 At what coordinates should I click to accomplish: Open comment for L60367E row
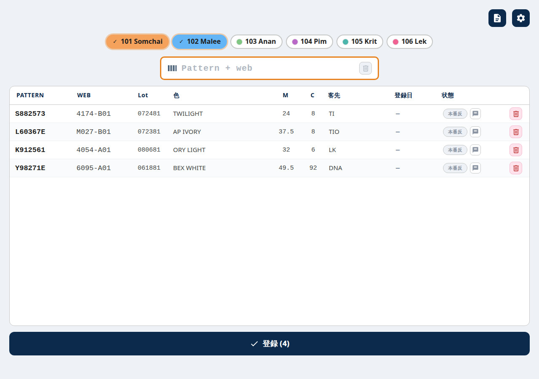point(475,132)
